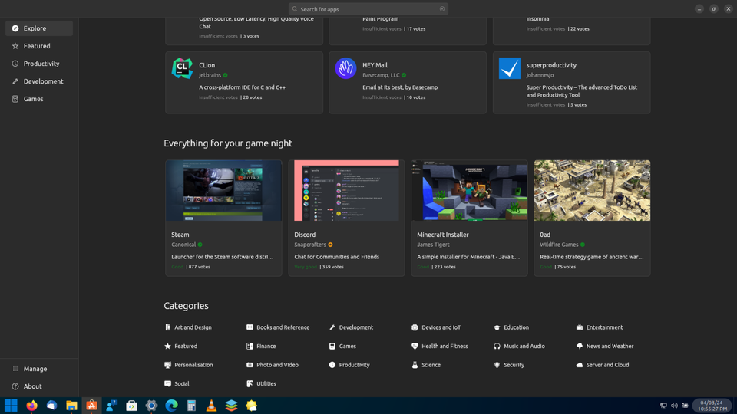Focus the Search for apps field

[x=368, y=9]
